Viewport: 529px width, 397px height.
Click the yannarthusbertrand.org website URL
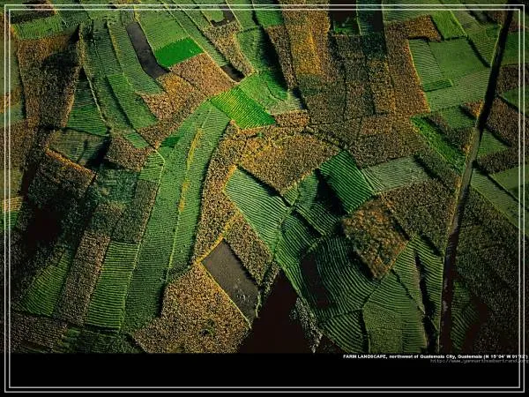(x=479, y=361)
